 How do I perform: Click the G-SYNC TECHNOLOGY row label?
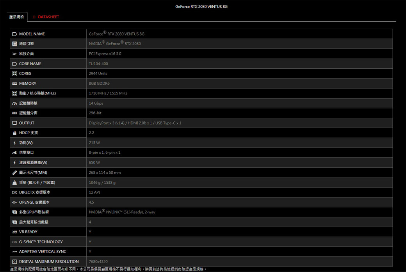(41, 242)
